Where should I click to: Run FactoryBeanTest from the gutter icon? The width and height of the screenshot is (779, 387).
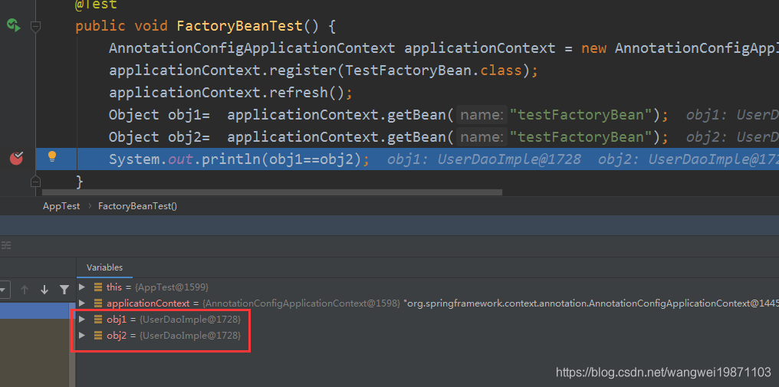13,25
